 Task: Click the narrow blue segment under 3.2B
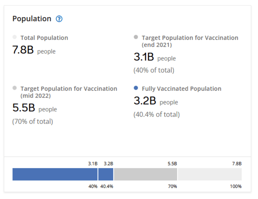pyautogui.click(x=106, y=174)
